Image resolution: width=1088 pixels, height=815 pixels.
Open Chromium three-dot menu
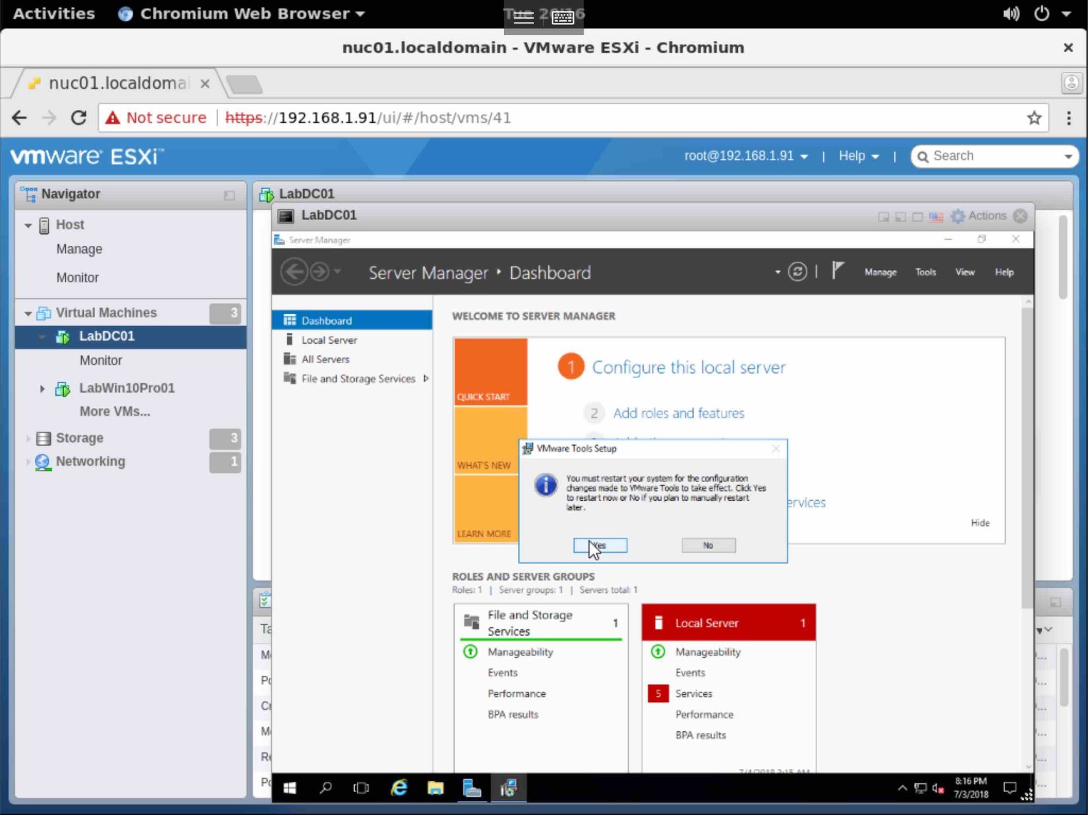point(1068,118)
